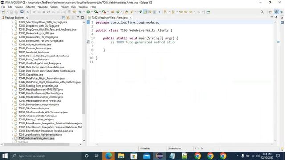
Task: Open the Window menu
Action: pyautogui.click(x=83, y=7)
